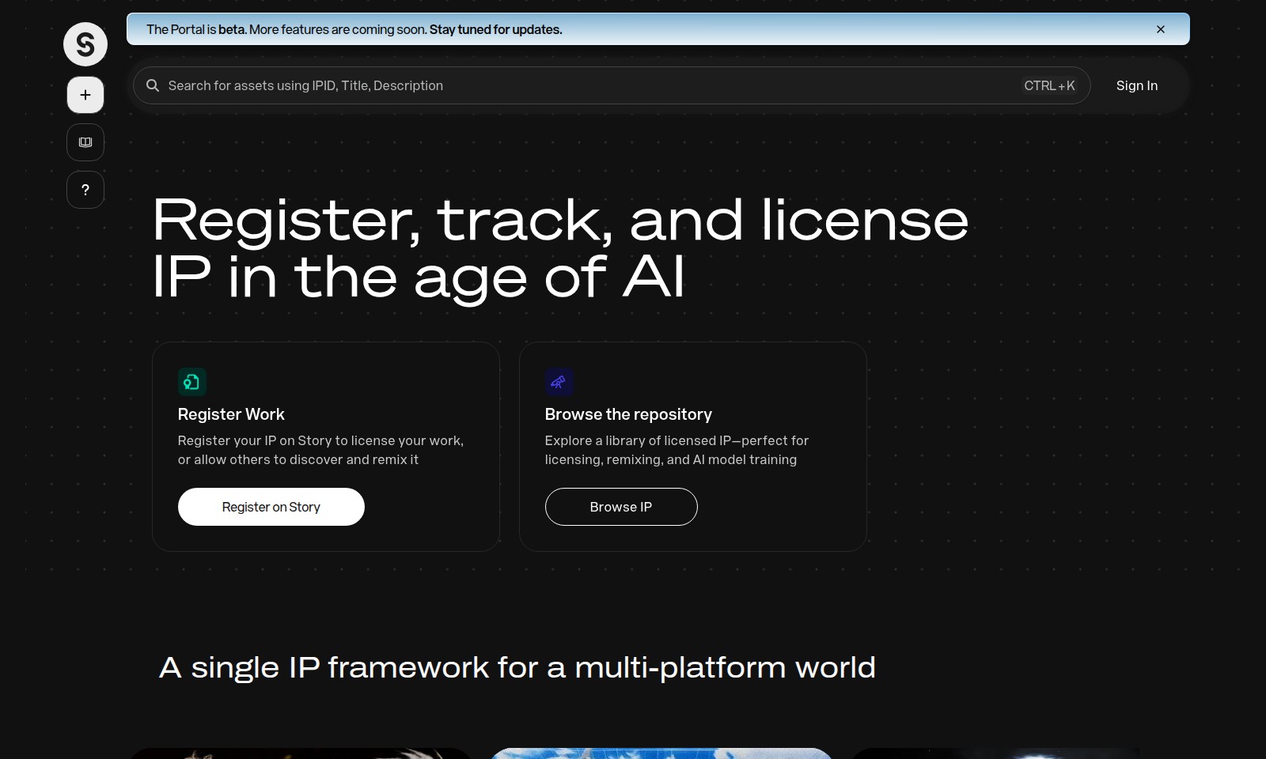Click the search magnifier icon

[153, 85]
